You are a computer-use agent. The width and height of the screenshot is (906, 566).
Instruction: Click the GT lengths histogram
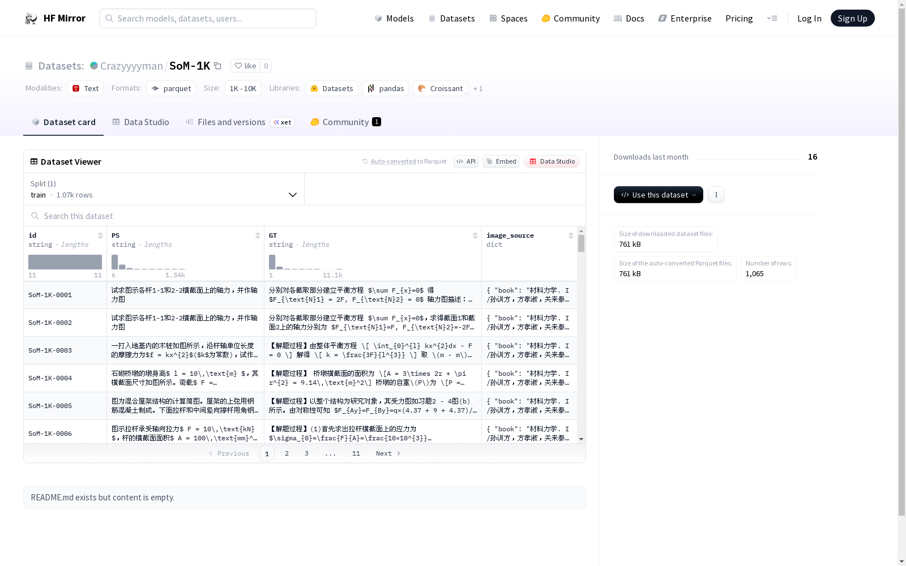point(305,262)
